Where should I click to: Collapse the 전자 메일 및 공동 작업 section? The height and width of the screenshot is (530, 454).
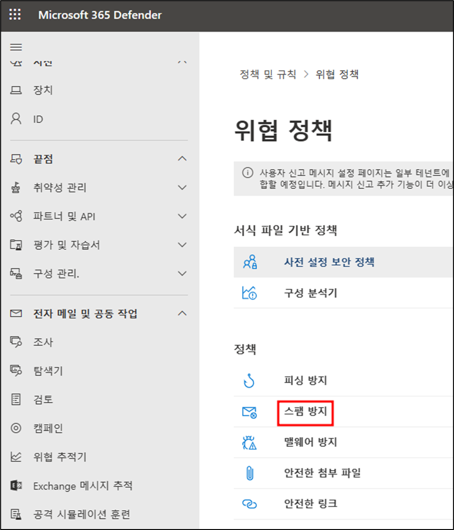point(182,314)
